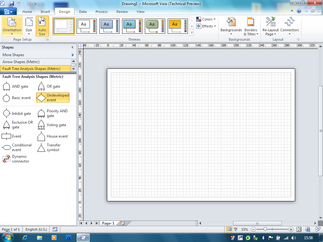Toggle Full Screen presentation view
323x242 pixels.
point(236,229)
